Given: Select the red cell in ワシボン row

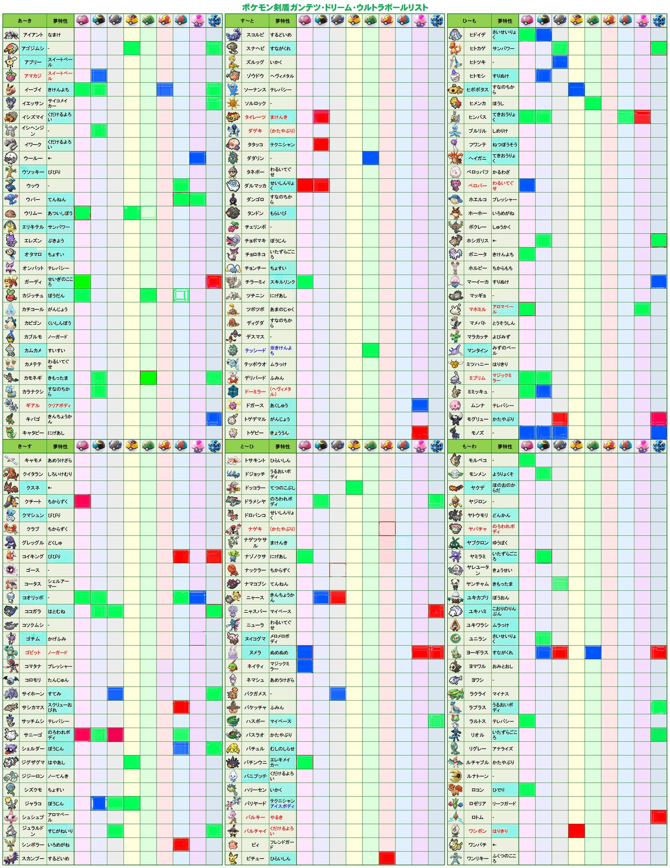Looking at the screenshot, I should 576,831.
